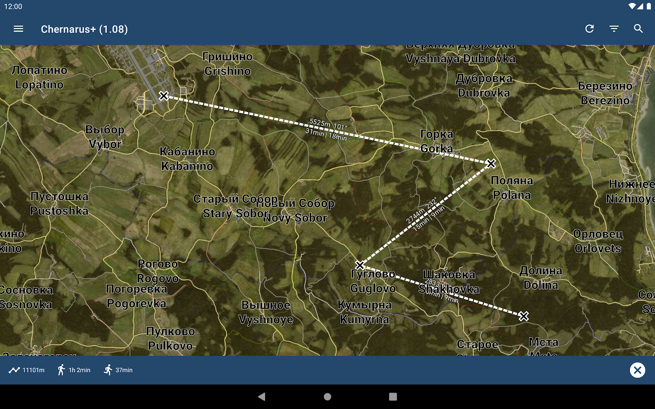The height and width of the screenshot is (409, 655).
Task: Tap the Vyshnoye town label
Action: 266,312
